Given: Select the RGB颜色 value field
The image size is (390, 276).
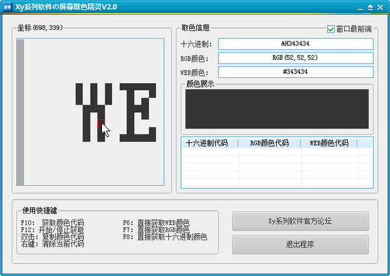Looking at the screenshot, I should (295, 58).
